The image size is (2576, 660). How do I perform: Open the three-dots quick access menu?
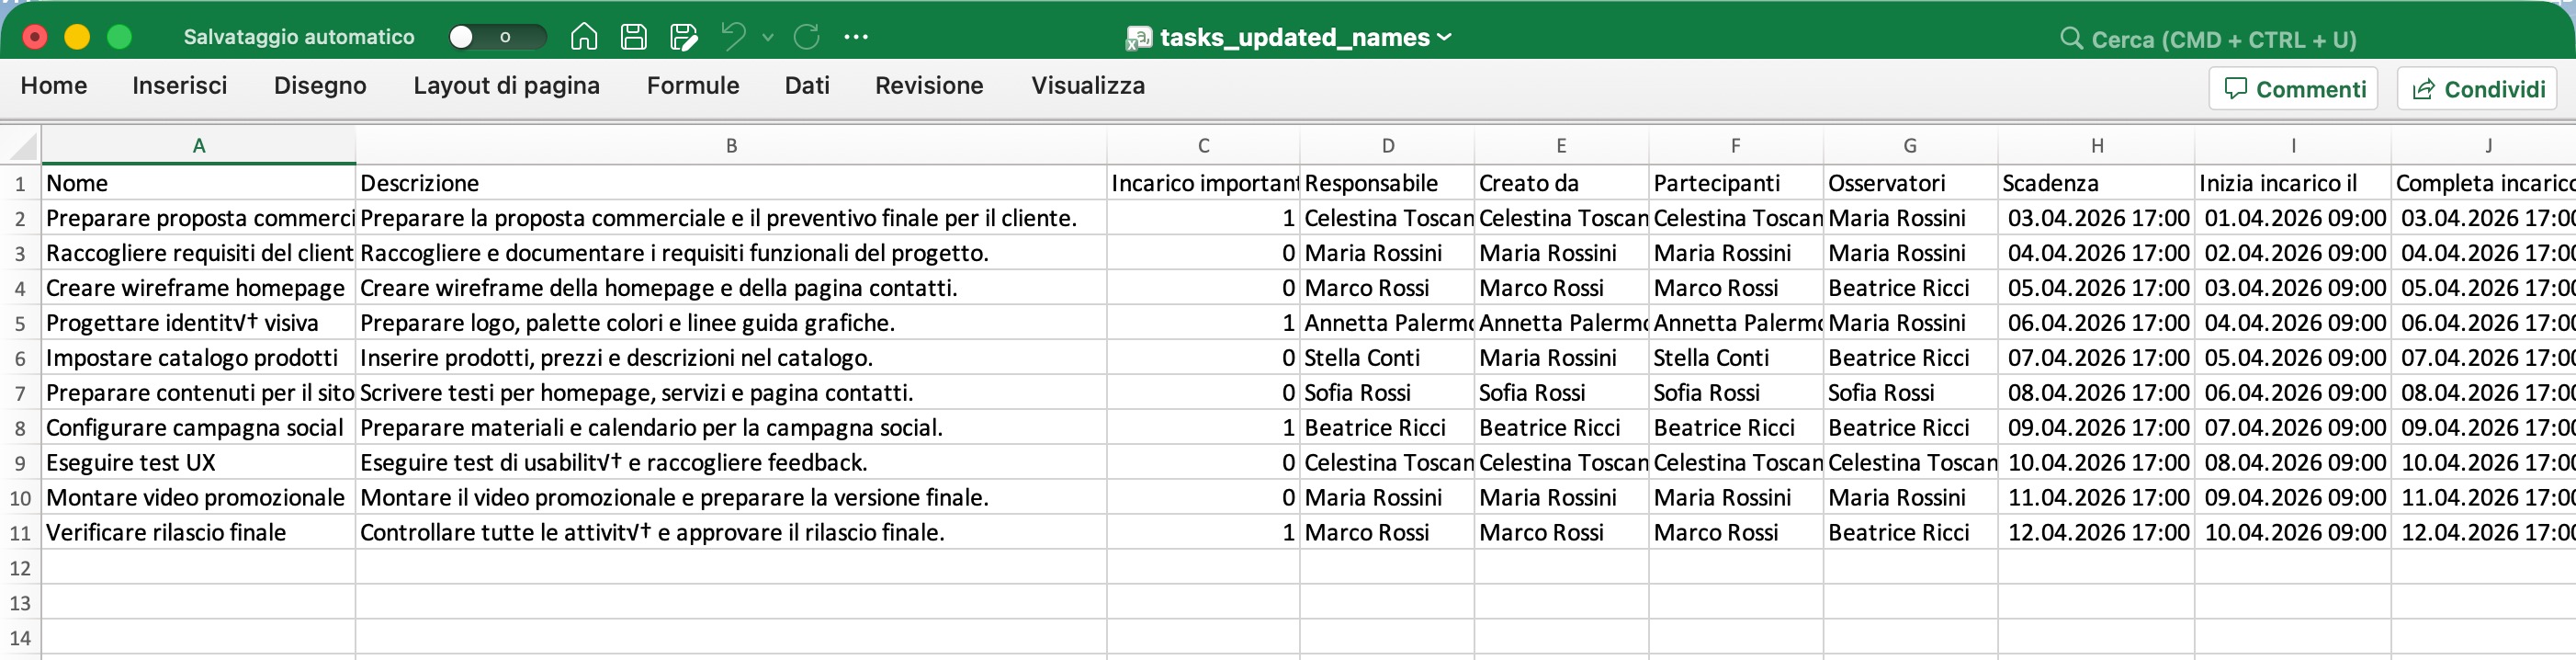click(856, 37)
